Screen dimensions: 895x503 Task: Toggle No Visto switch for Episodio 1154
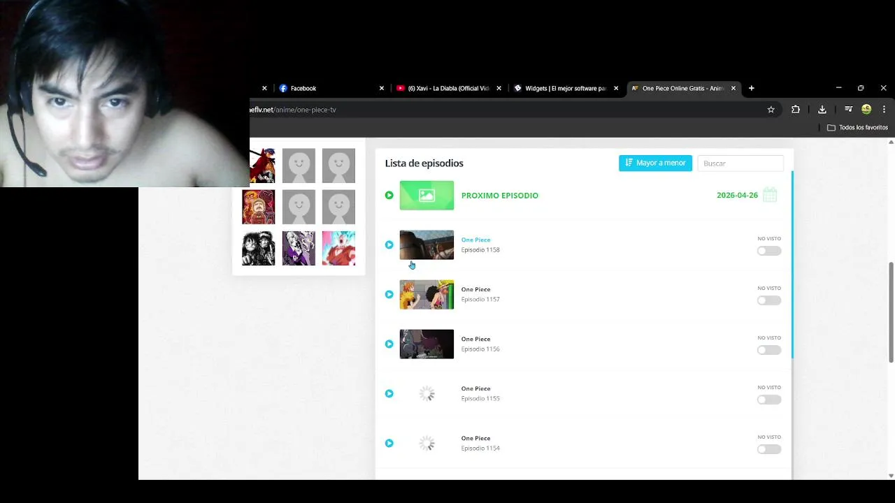click(769, 449)
